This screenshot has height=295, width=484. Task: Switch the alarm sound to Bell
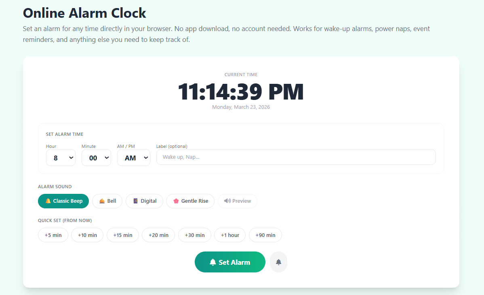pos(107,201)
